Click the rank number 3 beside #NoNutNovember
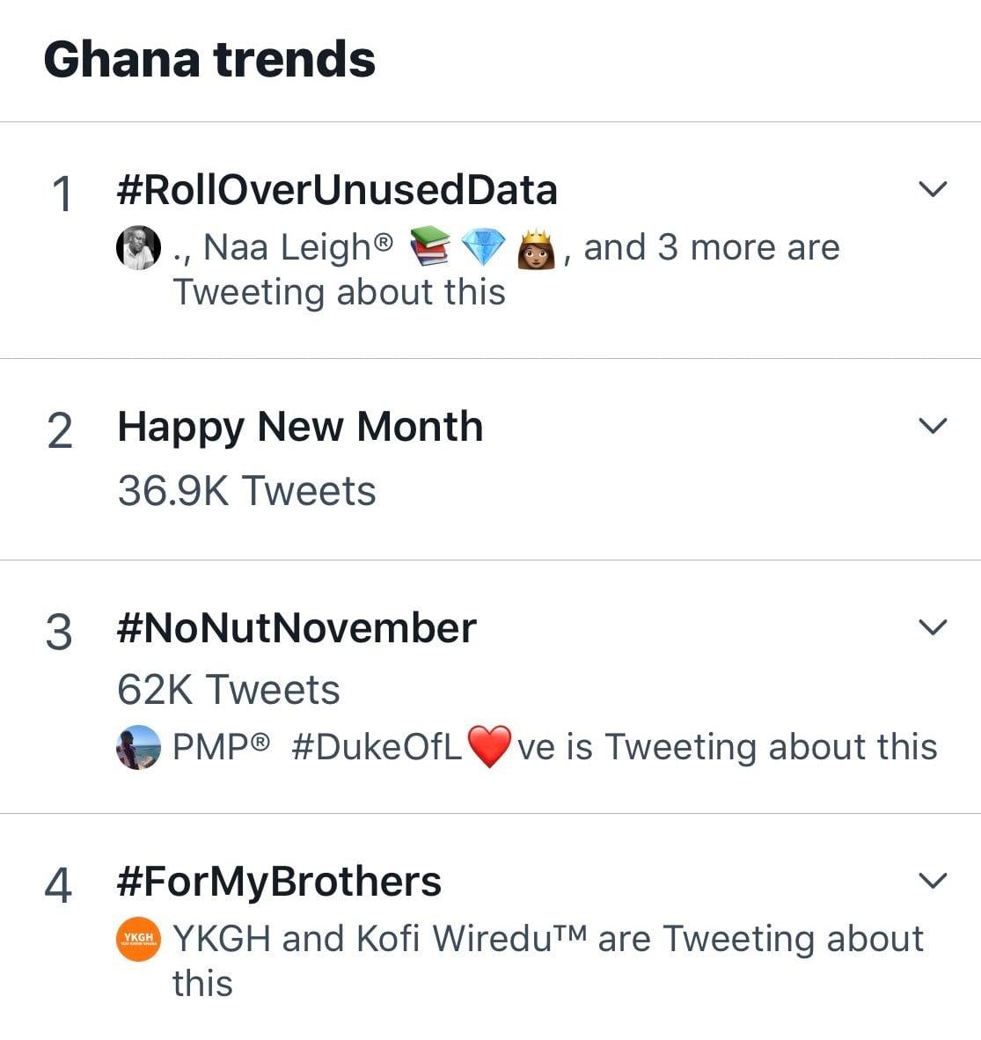 coord(58,633)
